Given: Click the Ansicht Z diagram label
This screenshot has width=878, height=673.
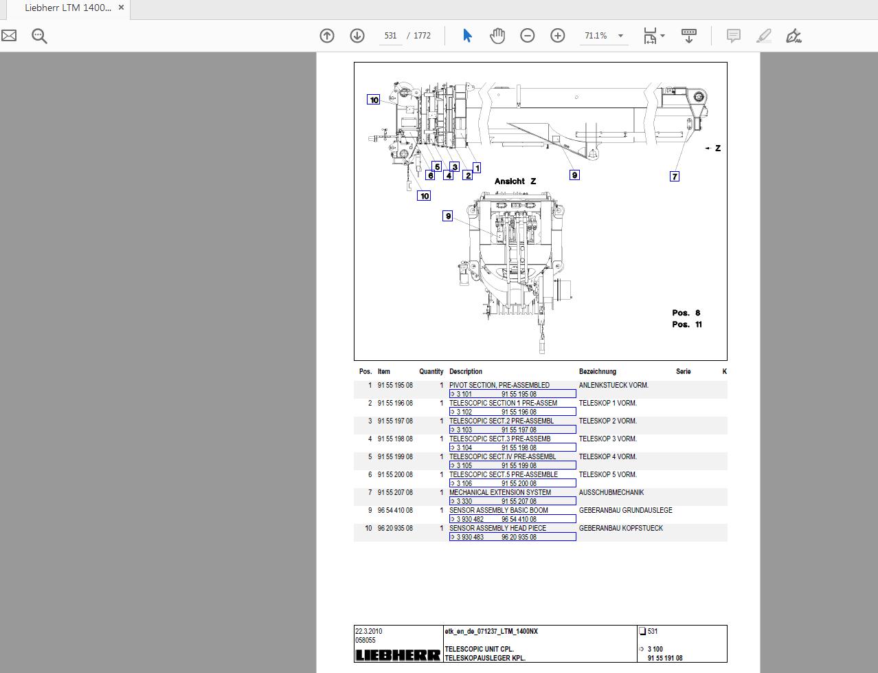Looking at the screenshot, I should coord(515,181).
